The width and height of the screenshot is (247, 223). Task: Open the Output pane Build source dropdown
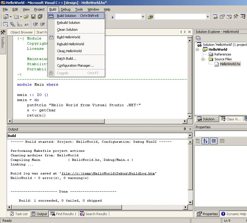click(x=190, y=135)
